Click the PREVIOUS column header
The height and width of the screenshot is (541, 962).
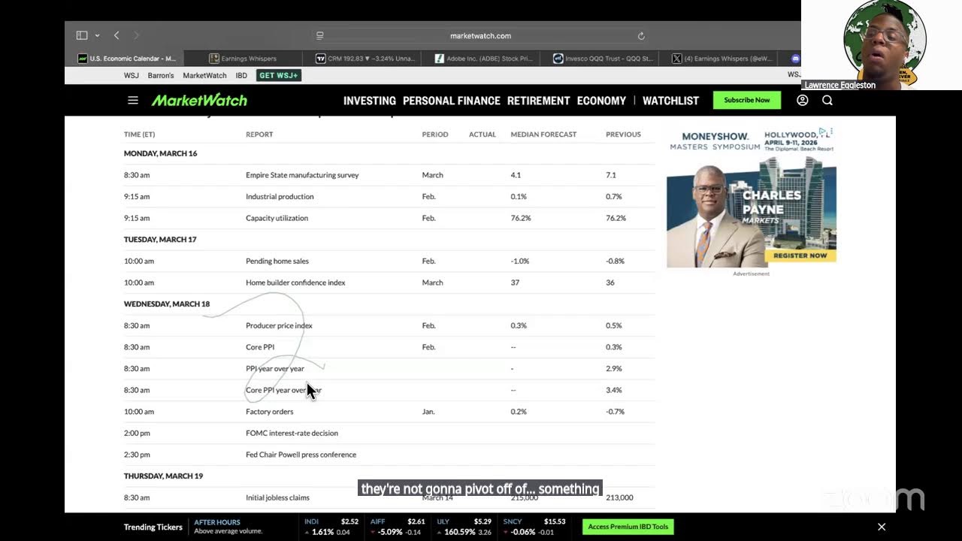623,134
